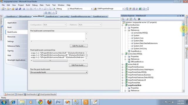Image resolution: width=188 pixels, height=105 pixels.
Task: Expand the mojoPortal.Net project node
Action: 122,83
